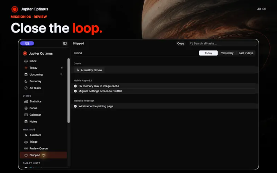Click the Website Redesign group header

84,101
